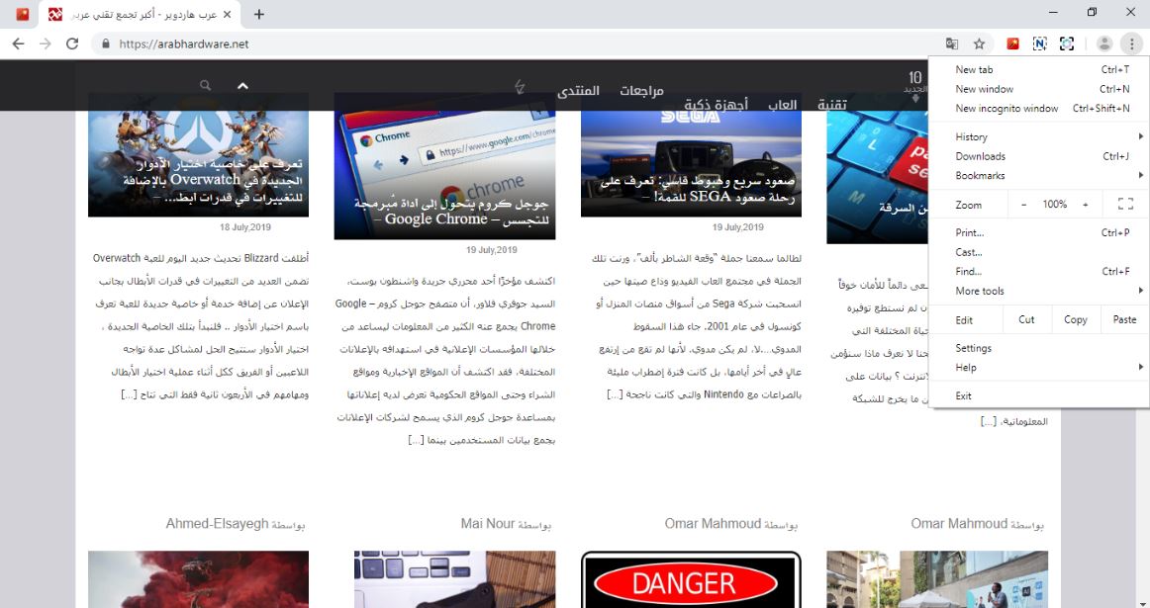Screen dimensions: 1150x608
Task: Expand the History submenu
Action: [x=1038, y=137]
